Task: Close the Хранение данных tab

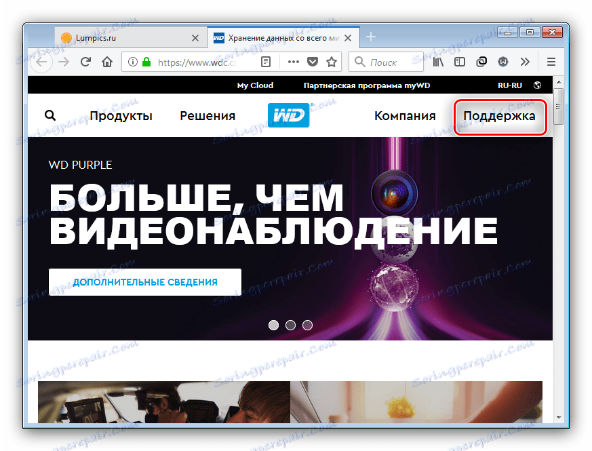Action: (x=348, y=38)
